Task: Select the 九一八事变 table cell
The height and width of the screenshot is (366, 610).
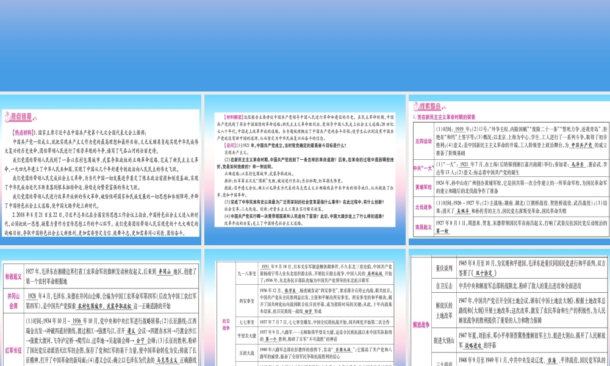Action: [246, 273]
